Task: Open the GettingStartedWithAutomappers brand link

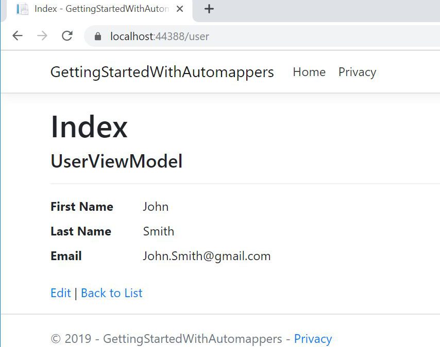Action: [162, 72]
